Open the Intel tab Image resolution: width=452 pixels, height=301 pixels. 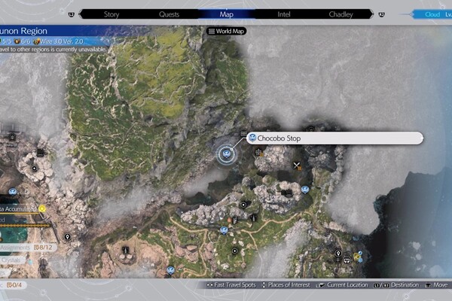284,14
